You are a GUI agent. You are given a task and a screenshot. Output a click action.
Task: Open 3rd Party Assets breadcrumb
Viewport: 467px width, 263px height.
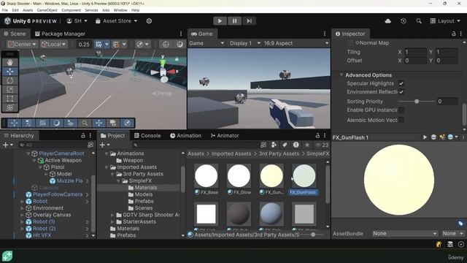coord(279,153)
